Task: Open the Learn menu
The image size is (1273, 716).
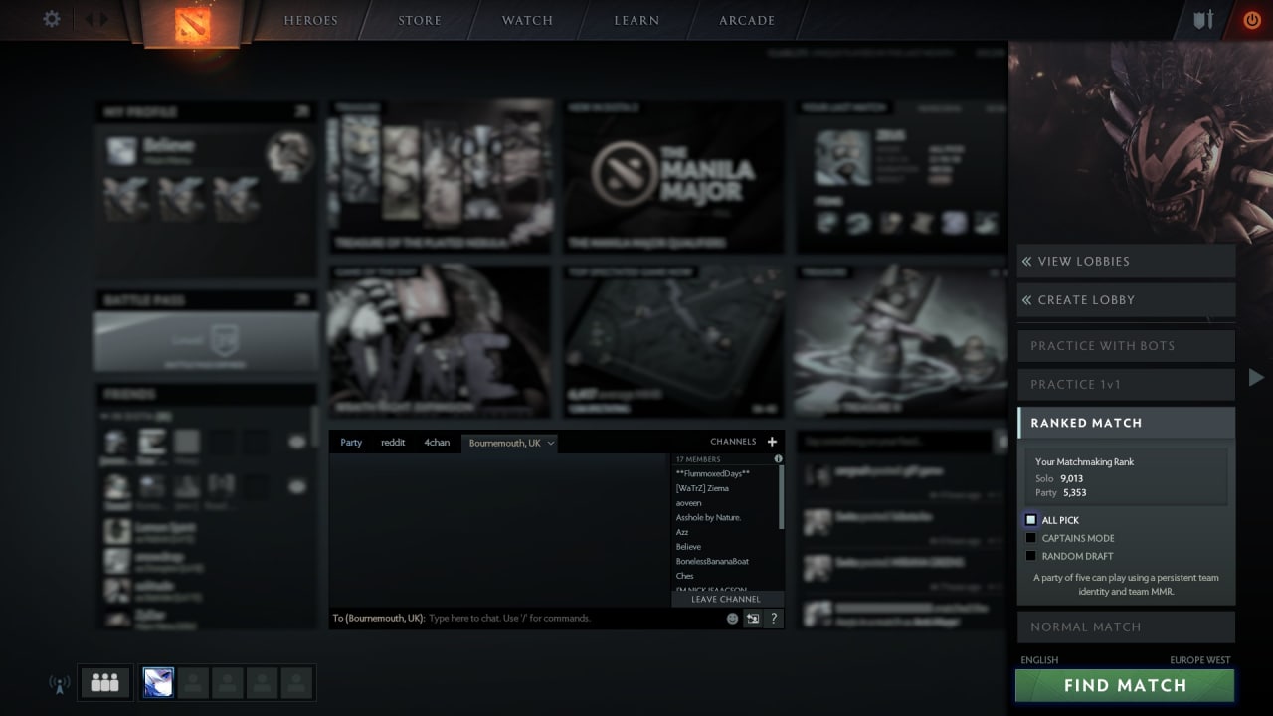Action: pyautogui.click(x=636, y=20)
